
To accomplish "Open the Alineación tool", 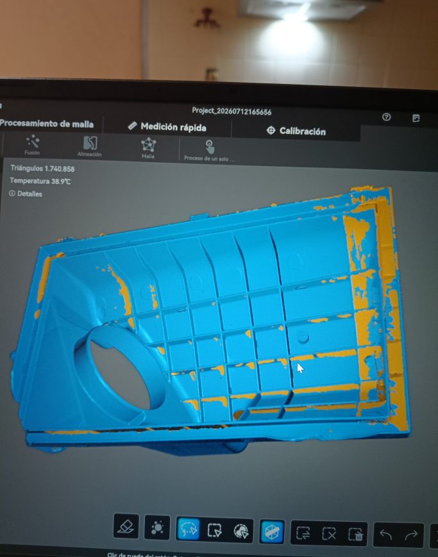I will point(90,146).
